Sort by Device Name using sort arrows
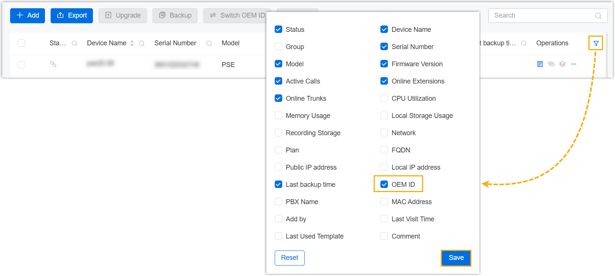This screenshot has height=276, width=615. [x=132, y=43]
